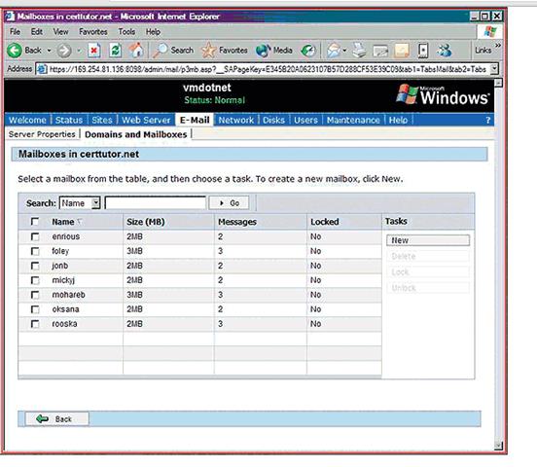
Task: Open the Search pane in toolbar
Action: click(x=173, y=51)
